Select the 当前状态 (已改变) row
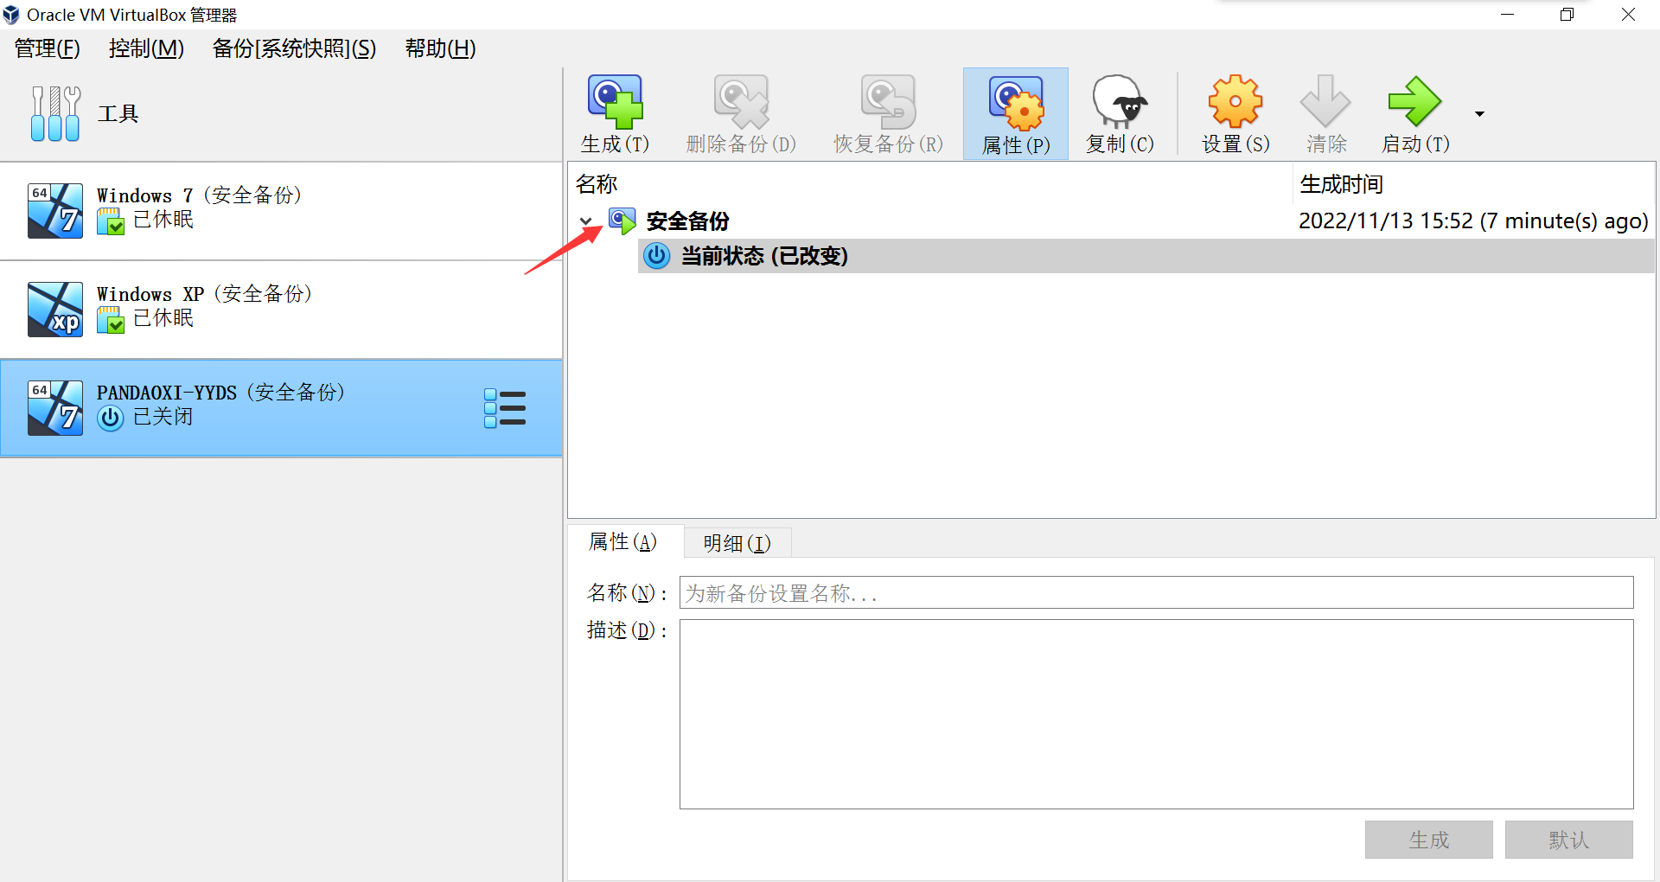The height and width of the screenshot is (882, 1660). tap(1146, 256)
